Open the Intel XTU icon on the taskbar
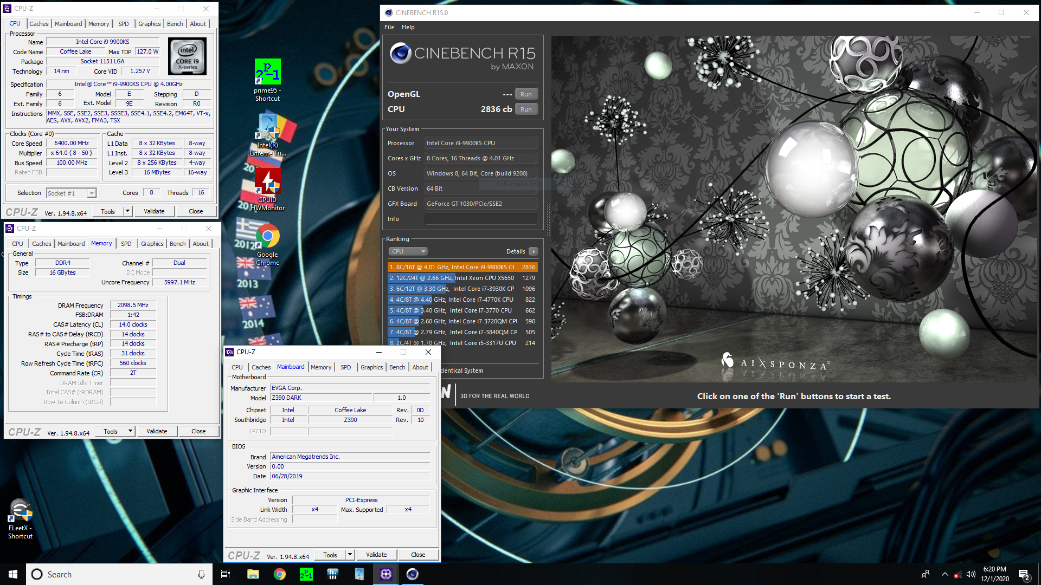The width and height of the screenshot is (1041, 585). click(x=359, y=574)
